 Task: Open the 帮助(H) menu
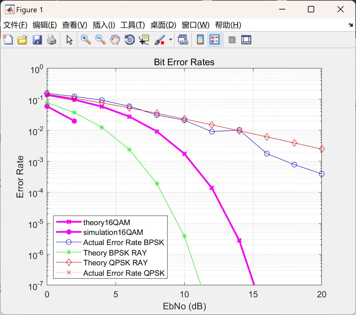[x=228, y=25]
